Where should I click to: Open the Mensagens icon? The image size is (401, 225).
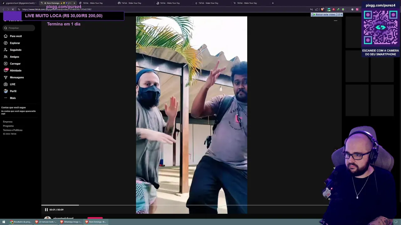tap(6, 77)
